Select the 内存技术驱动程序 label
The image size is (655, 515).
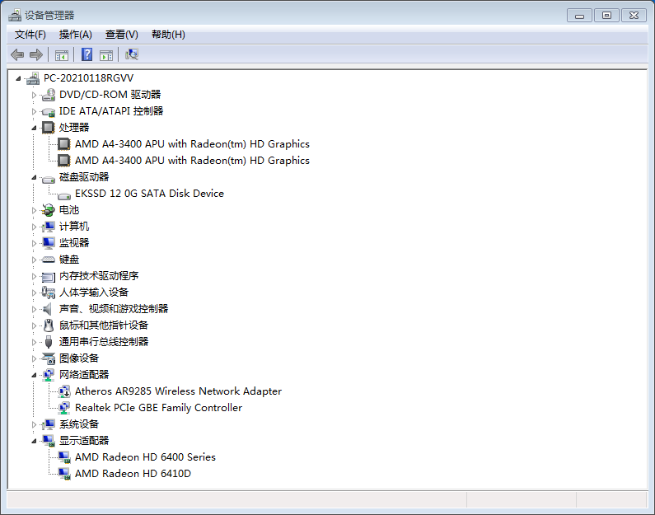99,276
